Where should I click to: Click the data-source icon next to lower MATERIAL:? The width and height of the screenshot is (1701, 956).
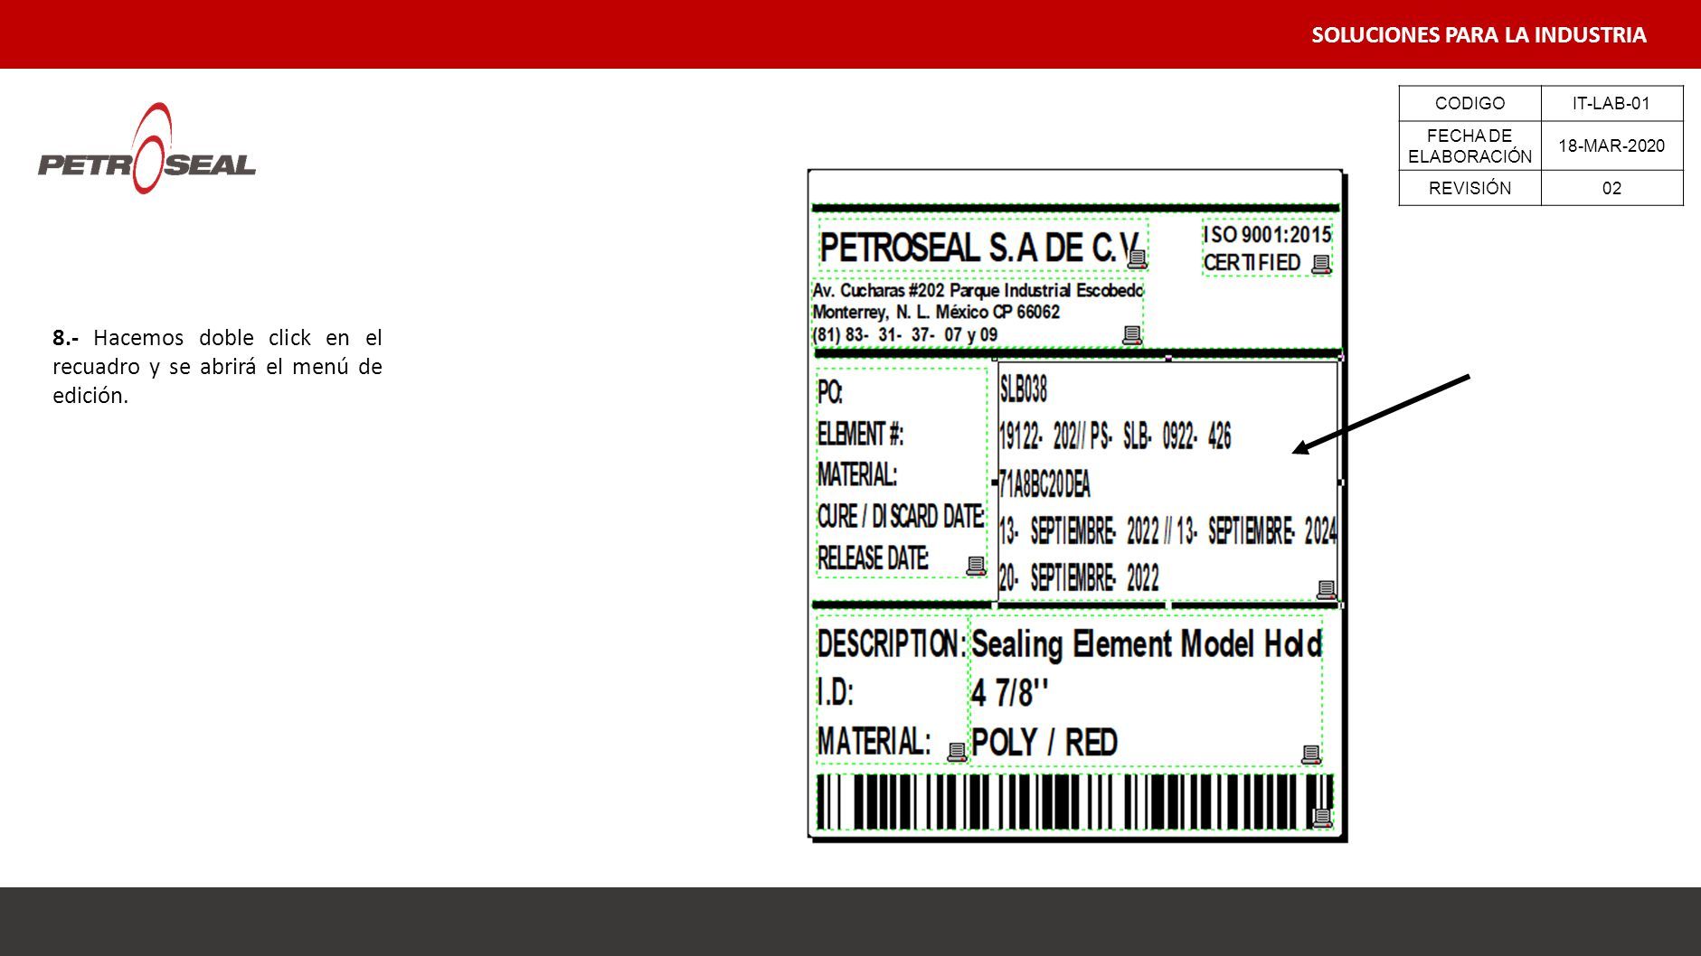pos(957,752)
